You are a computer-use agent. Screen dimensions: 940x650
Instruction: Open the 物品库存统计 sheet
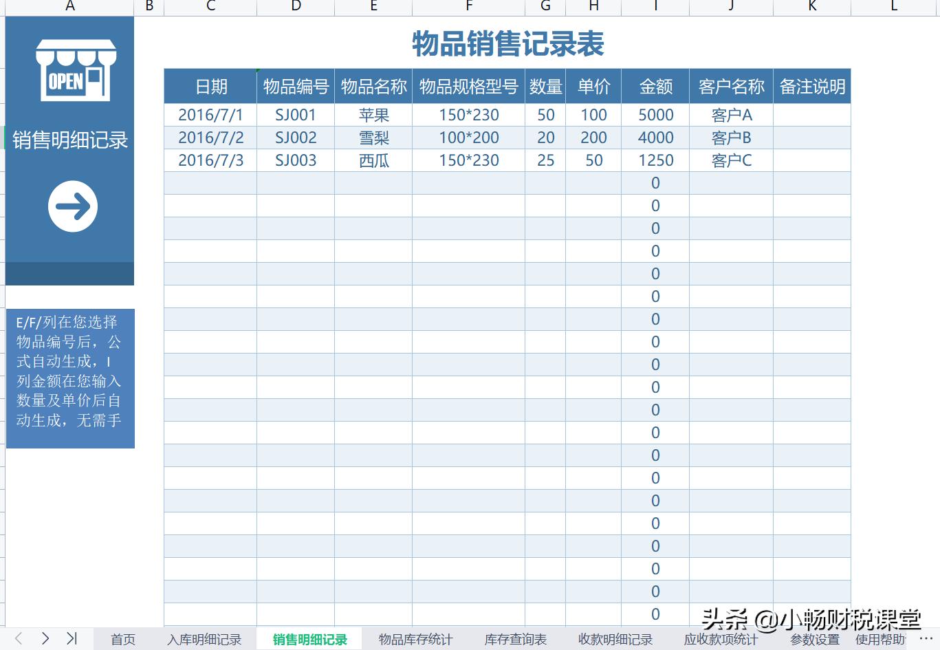(x=415, y=639)
